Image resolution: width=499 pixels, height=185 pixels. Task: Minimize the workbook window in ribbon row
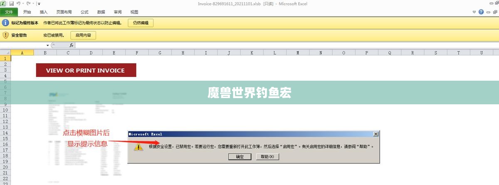[487, 12]
